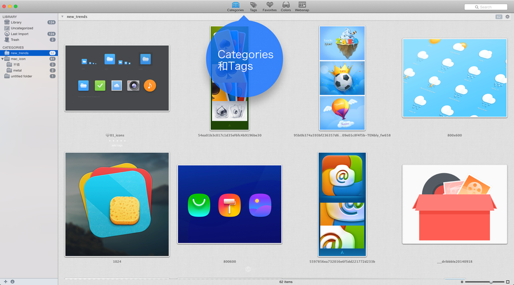Set the rating dots under 01_icons
514x285 pixels.
coord(117,141)
